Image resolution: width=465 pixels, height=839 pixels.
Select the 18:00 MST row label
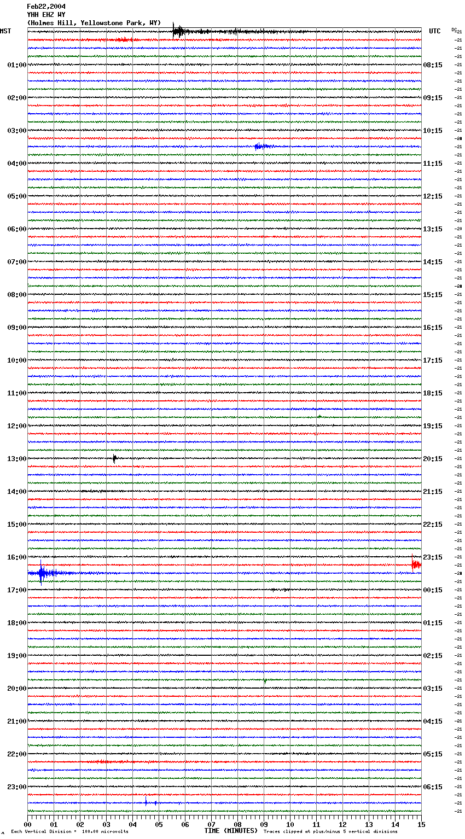click(17, 623)
